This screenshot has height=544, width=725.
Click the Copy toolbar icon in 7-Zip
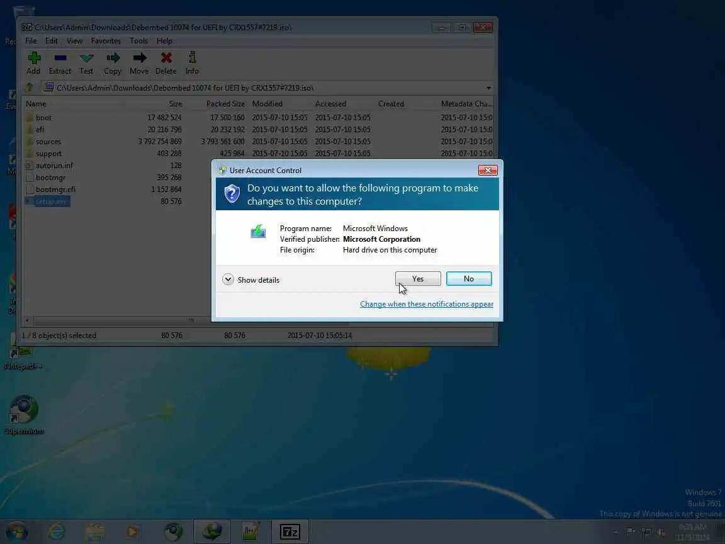113,59
